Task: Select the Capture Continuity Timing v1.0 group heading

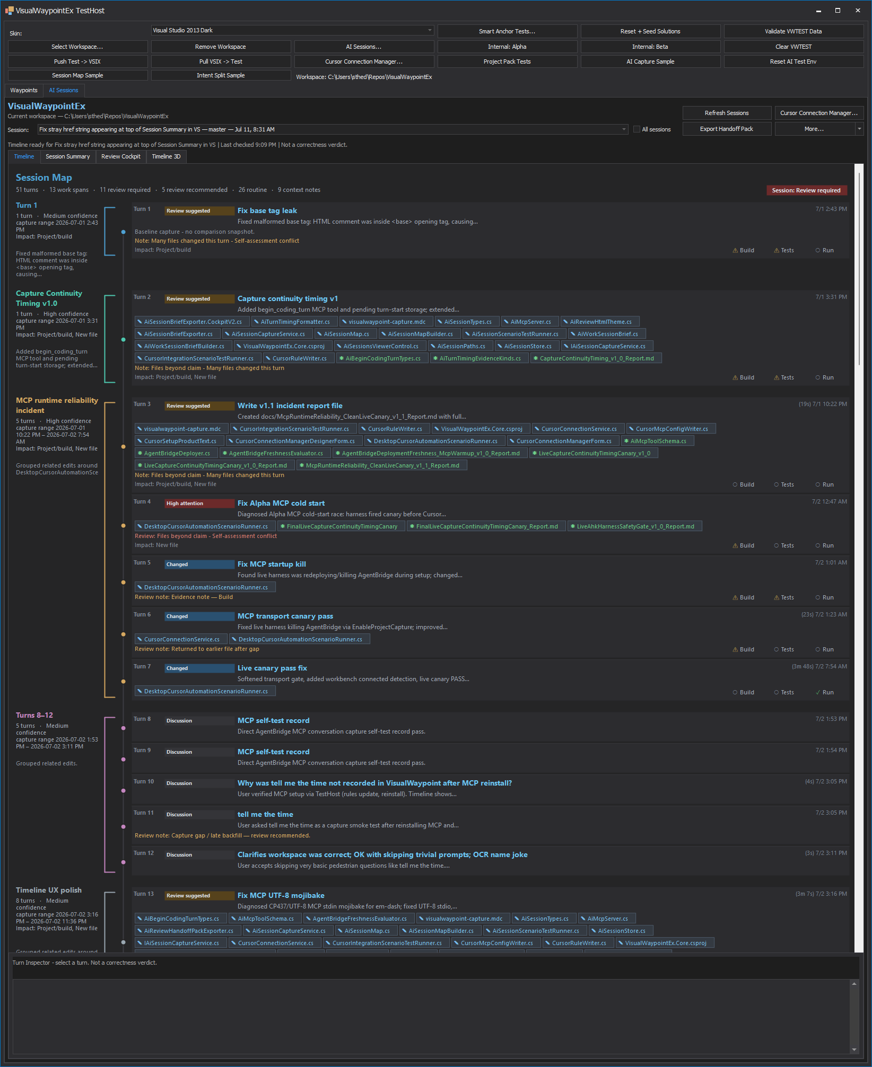Action: 49,298
